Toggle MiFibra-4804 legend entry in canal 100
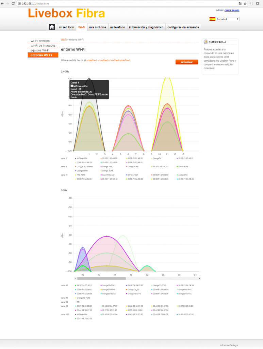Screen dimensions: 263x349 [x=81, y=315]
